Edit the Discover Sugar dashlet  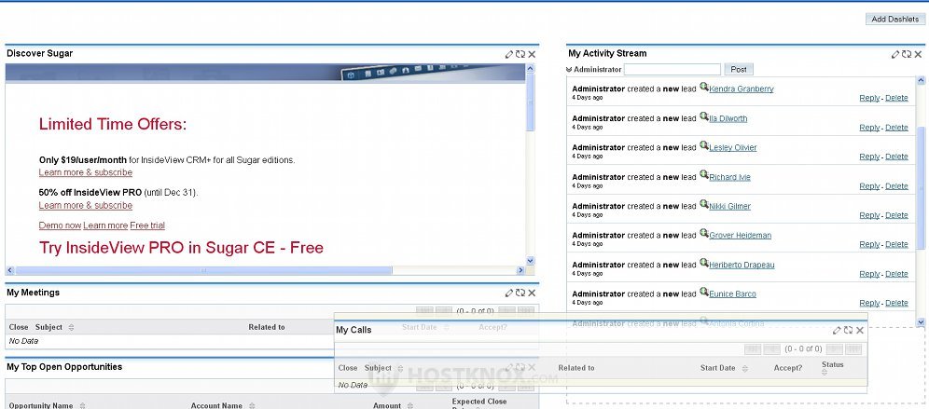pos(509,54)
